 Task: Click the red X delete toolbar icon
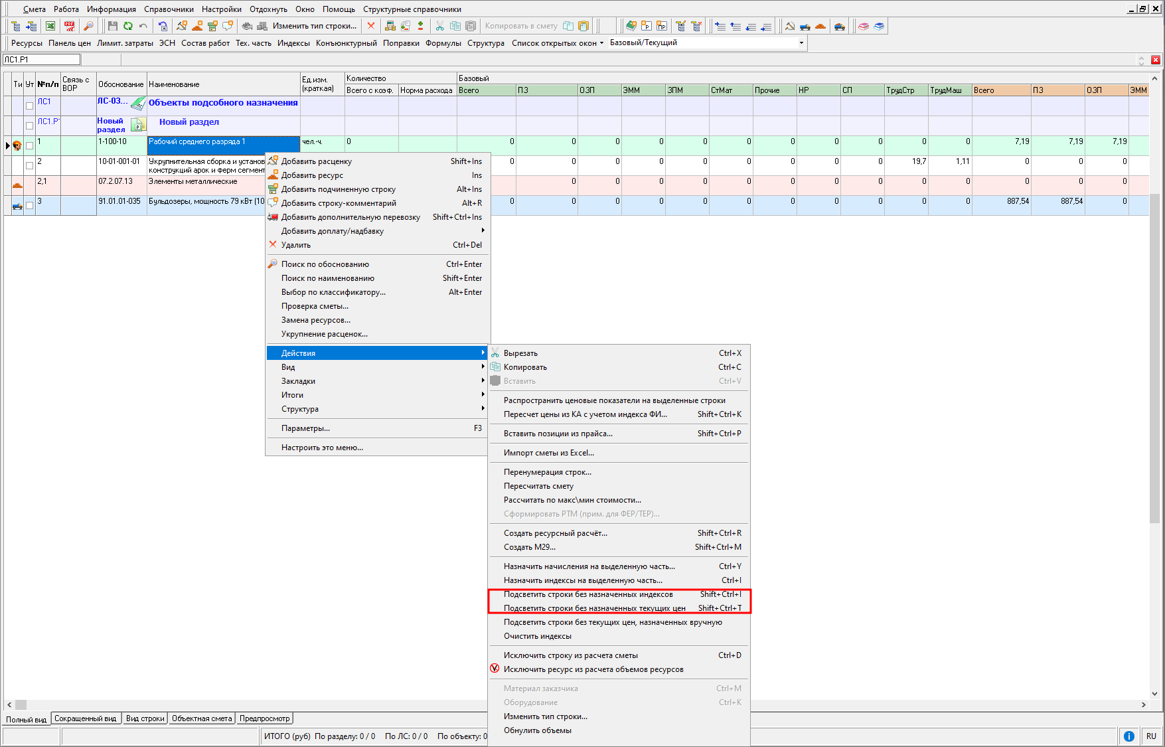[x=371, y=26]
